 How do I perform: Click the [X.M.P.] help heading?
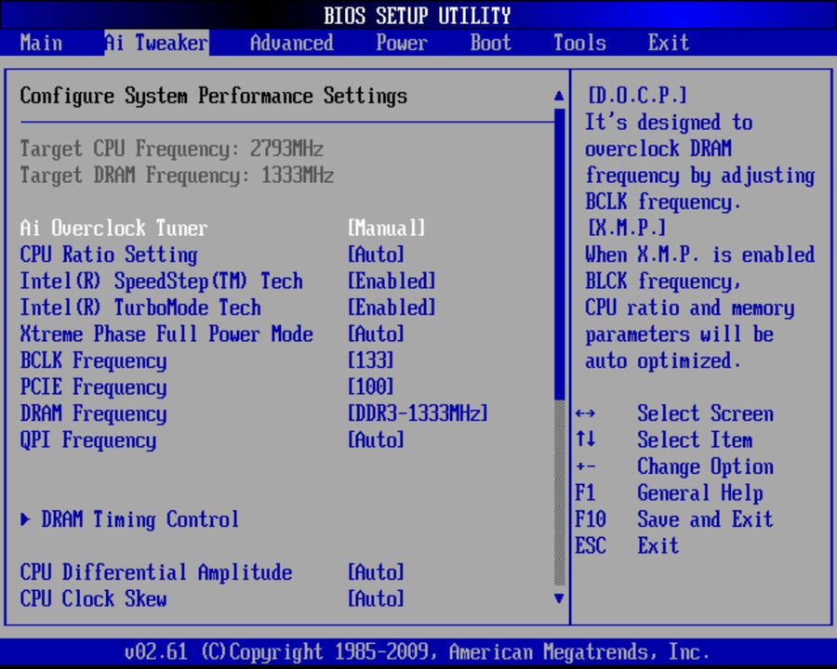627,229
